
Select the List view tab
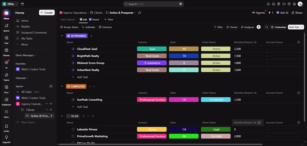coord(83,19)
